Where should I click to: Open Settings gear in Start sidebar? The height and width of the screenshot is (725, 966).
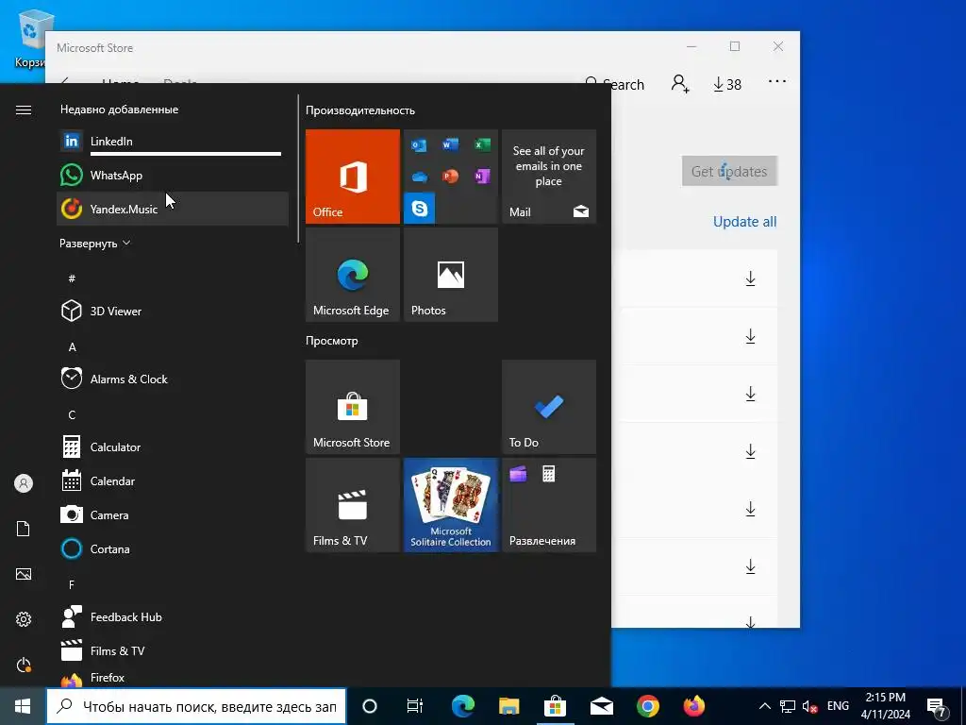point(24,619)
